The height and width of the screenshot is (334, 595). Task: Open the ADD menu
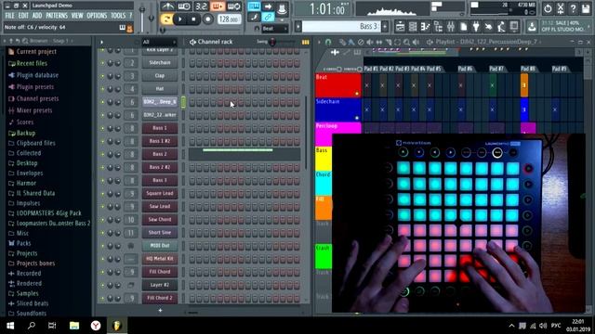click(x=37, y=16)
